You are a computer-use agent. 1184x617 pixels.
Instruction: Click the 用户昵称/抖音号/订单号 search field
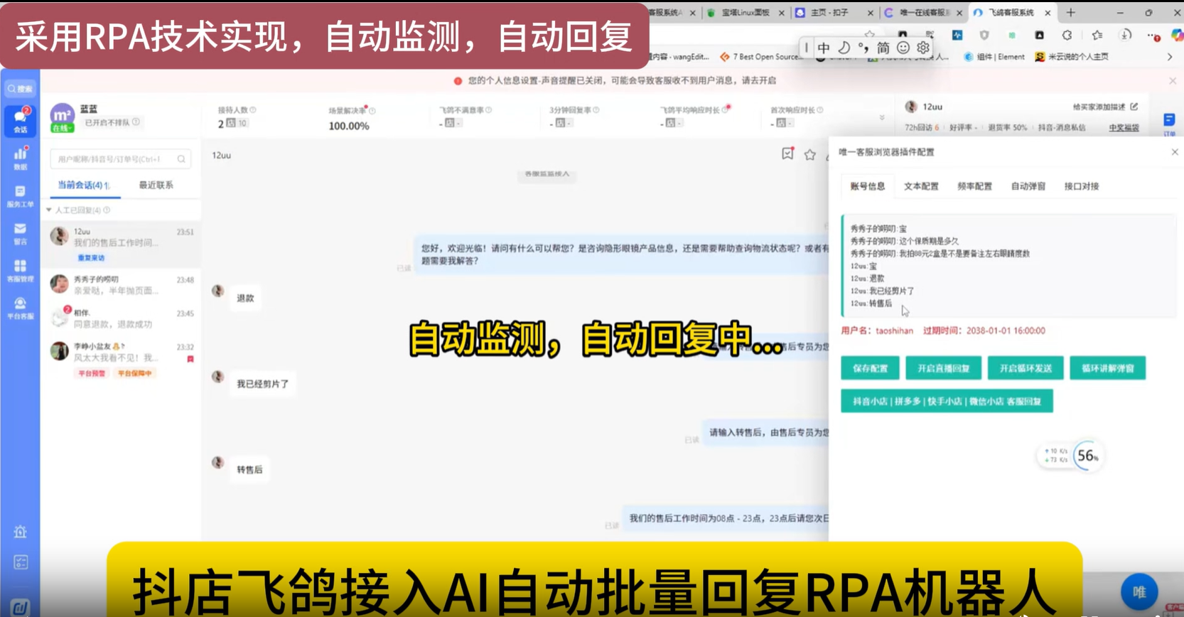120,159
